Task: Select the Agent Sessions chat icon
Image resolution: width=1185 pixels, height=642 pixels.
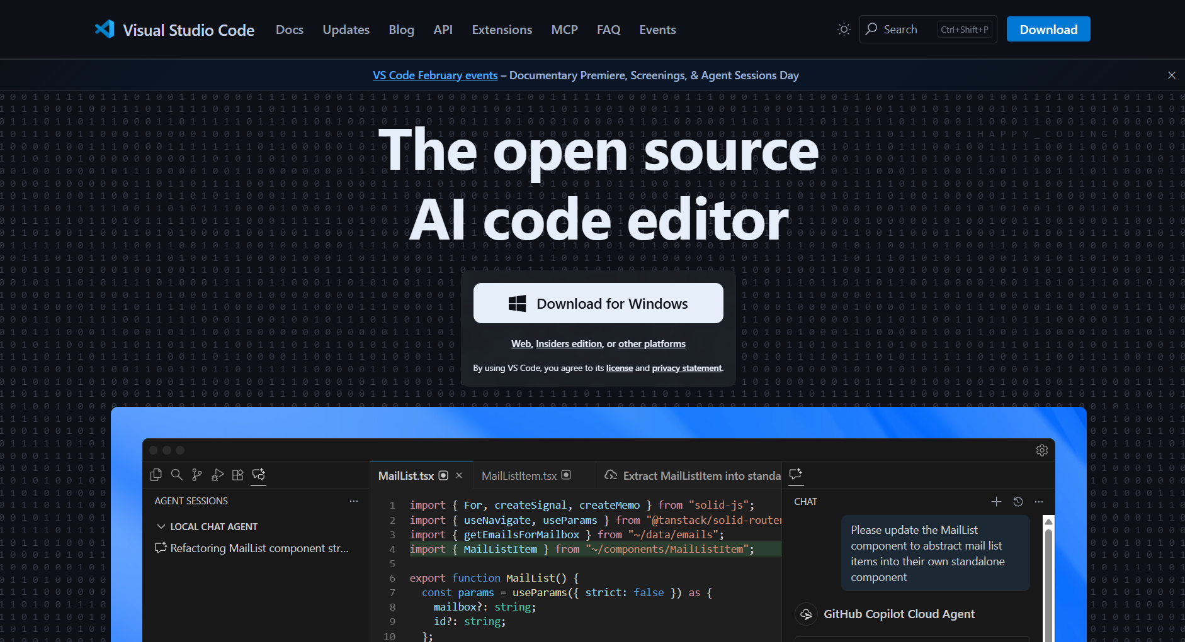Action: (x=259, y=475)
